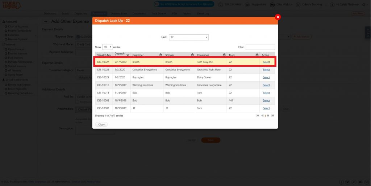Open Facebook icon in page footer
371x186 pixels.
(341, 182)
